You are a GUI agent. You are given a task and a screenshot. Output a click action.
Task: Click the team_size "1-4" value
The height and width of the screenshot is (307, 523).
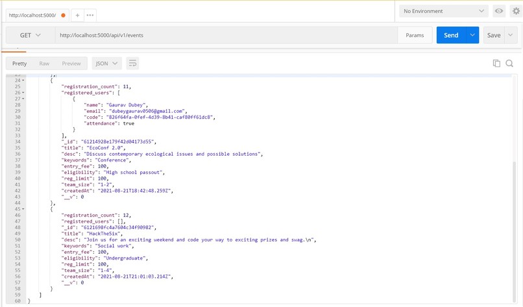click(106, 271)
